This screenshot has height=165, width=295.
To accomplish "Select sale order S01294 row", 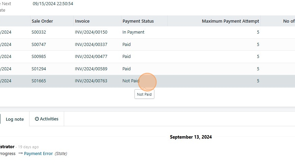I will pyautogui.click(x=39, y=69).
